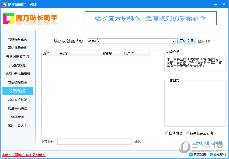Open the red 请下载新版本 notice link

[x=24, y=155]
